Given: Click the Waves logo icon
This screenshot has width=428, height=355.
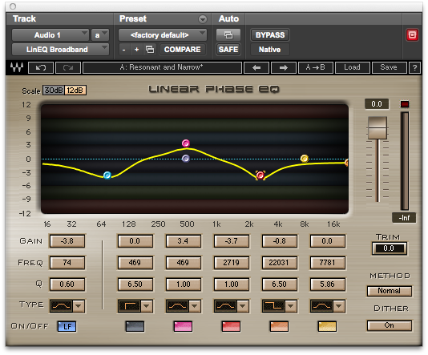Looking at the screenshot, I should point(16,67).
